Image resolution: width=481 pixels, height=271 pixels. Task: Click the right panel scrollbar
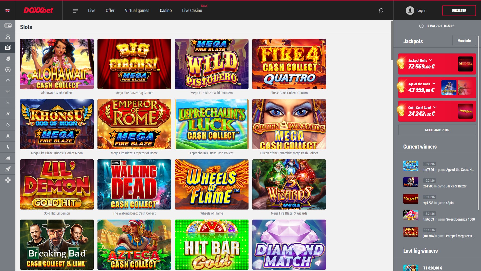pos(478,123)
